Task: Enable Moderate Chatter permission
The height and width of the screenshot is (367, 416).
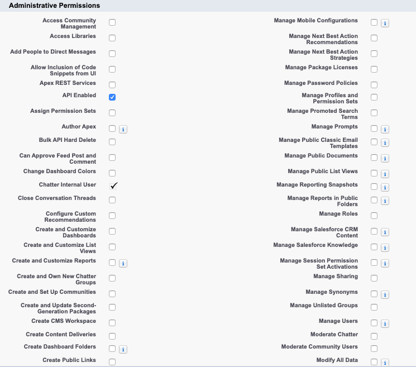Action: click(374, 336)
